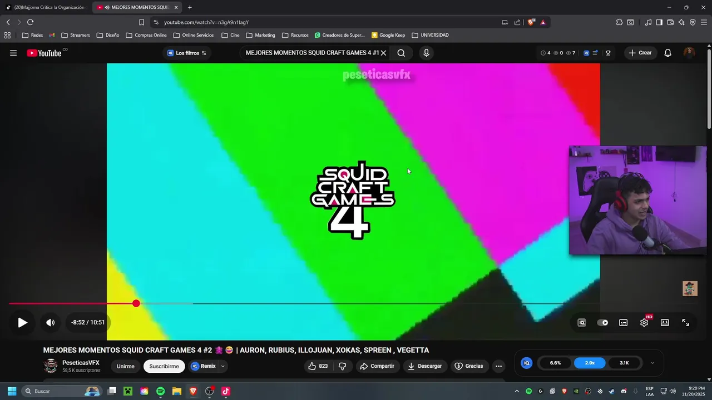Image resolution: width=712 pixels, height=400 pixels.
Task: Open Brave main hamburger menu
Action: 704,22
